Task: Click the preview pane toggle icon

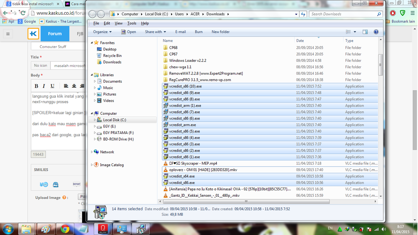Action: 365,32
